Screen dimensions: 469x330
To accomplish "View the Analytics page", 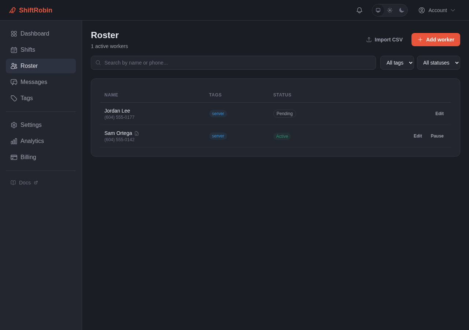I will click(41, 141).
